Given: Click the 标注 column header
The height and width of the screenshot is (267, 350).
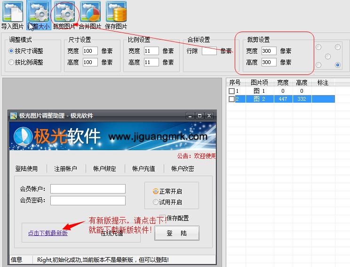Looking at the screenshot, I should (x=323, y=83).
